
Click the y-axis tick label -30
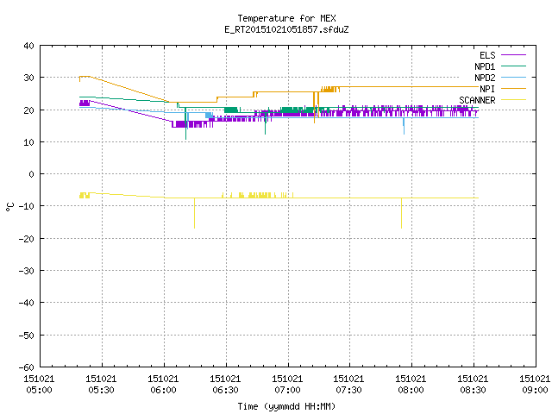27,271
